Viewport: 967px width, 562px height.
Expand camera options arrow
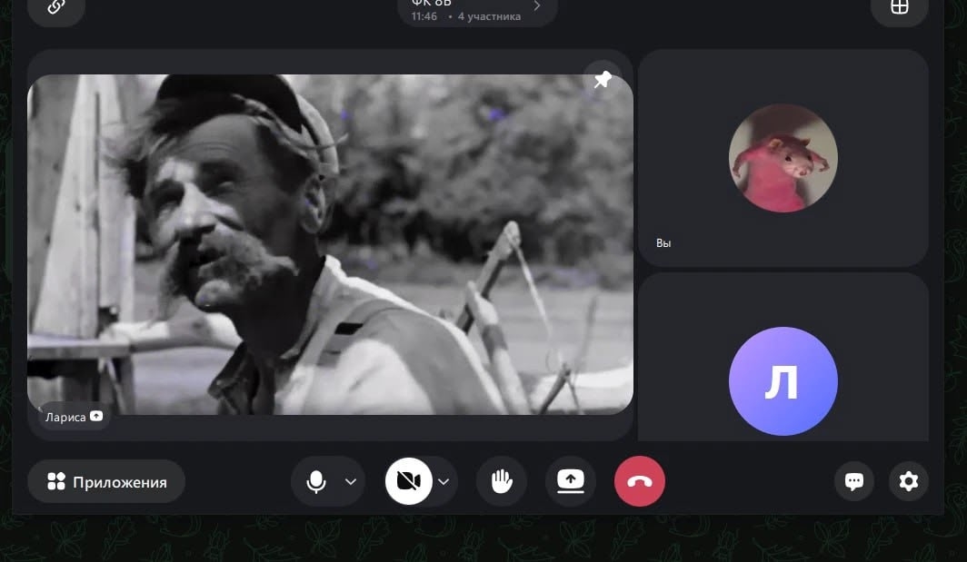[x=444, y=481]
